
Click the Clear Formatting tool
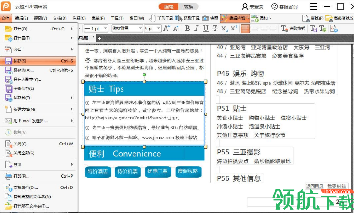tap(293, 29)
